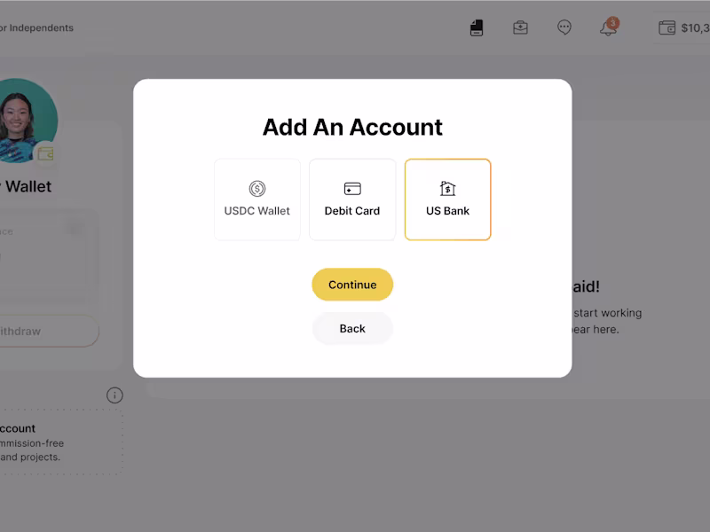Go back with the Back button
This screenshot has height=532, width=710.
tap(352, 328)
